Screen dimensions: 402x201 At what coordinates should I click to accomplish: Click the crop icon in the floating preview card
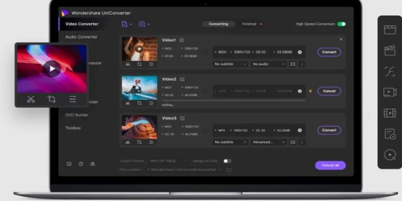click(x=52, y=99)
